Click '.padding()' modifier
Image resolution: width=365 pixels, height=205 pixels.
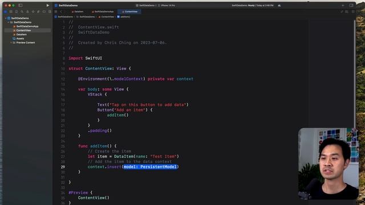tap(100, 130)
